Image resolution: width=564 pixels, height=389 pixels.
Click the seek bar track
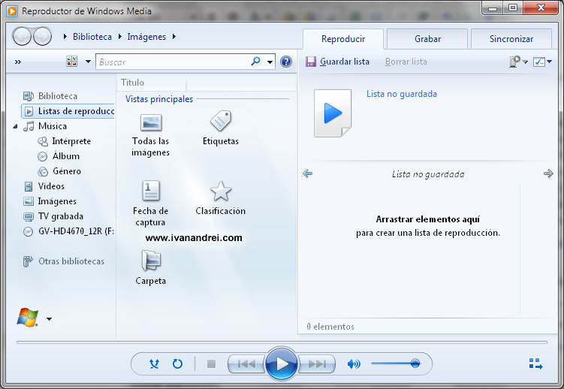tap(282, 342)
